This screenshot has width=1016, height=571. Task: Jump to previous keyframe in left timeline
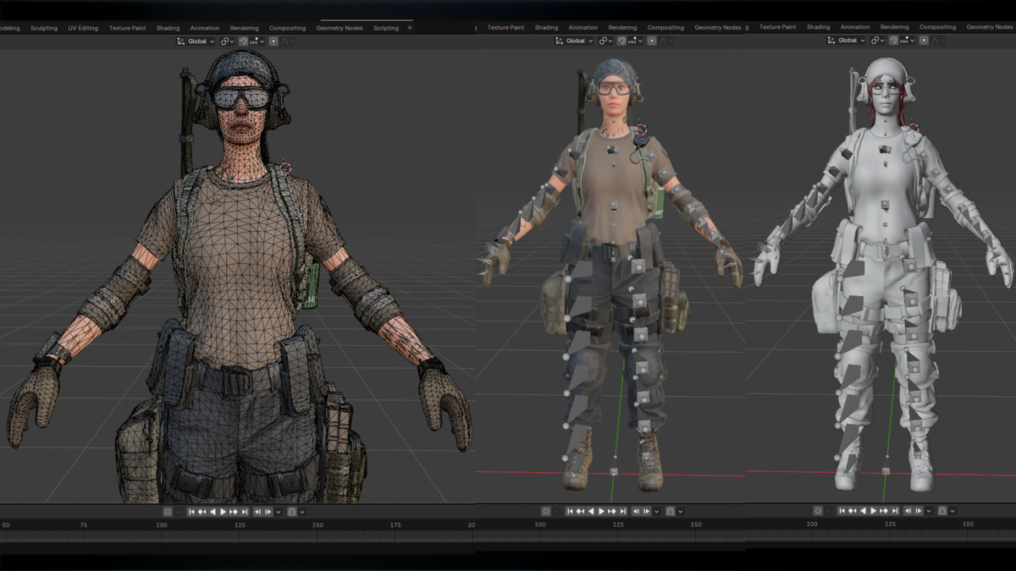pyautogui.click(x=202, y=512)
